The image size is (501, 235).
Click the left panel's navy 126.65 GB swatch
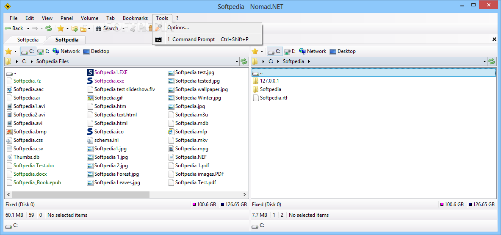(x=222, y=205)
